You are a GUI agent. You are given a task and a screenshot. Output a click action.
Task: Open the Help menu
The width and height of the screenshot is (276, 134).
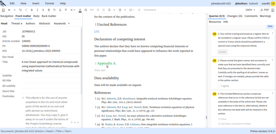pos(63,3)
